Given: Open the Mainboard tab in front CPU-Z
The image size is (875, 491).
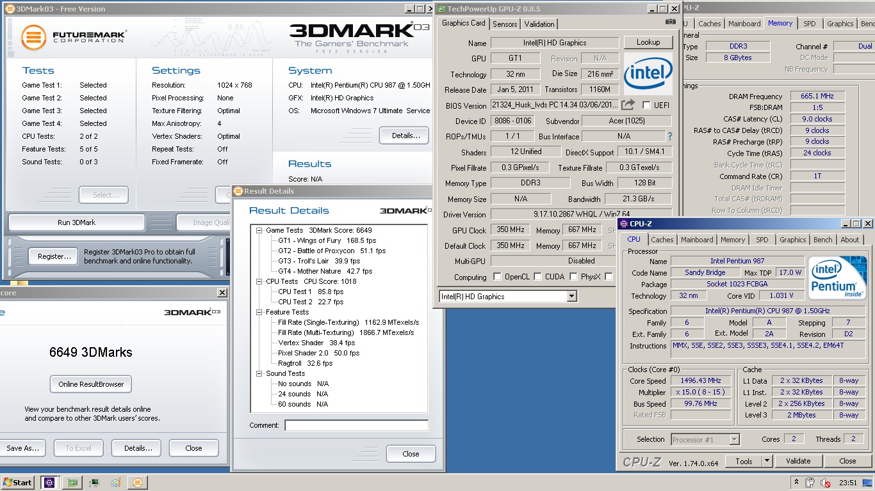Looking at the screenshot, I should pyautogui.click(x=697, y=240).
